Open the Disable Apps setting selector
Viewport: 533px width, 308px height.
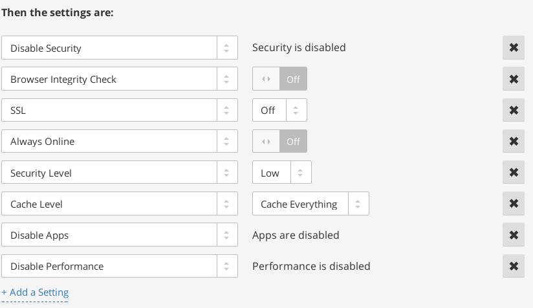click(120, 235)
